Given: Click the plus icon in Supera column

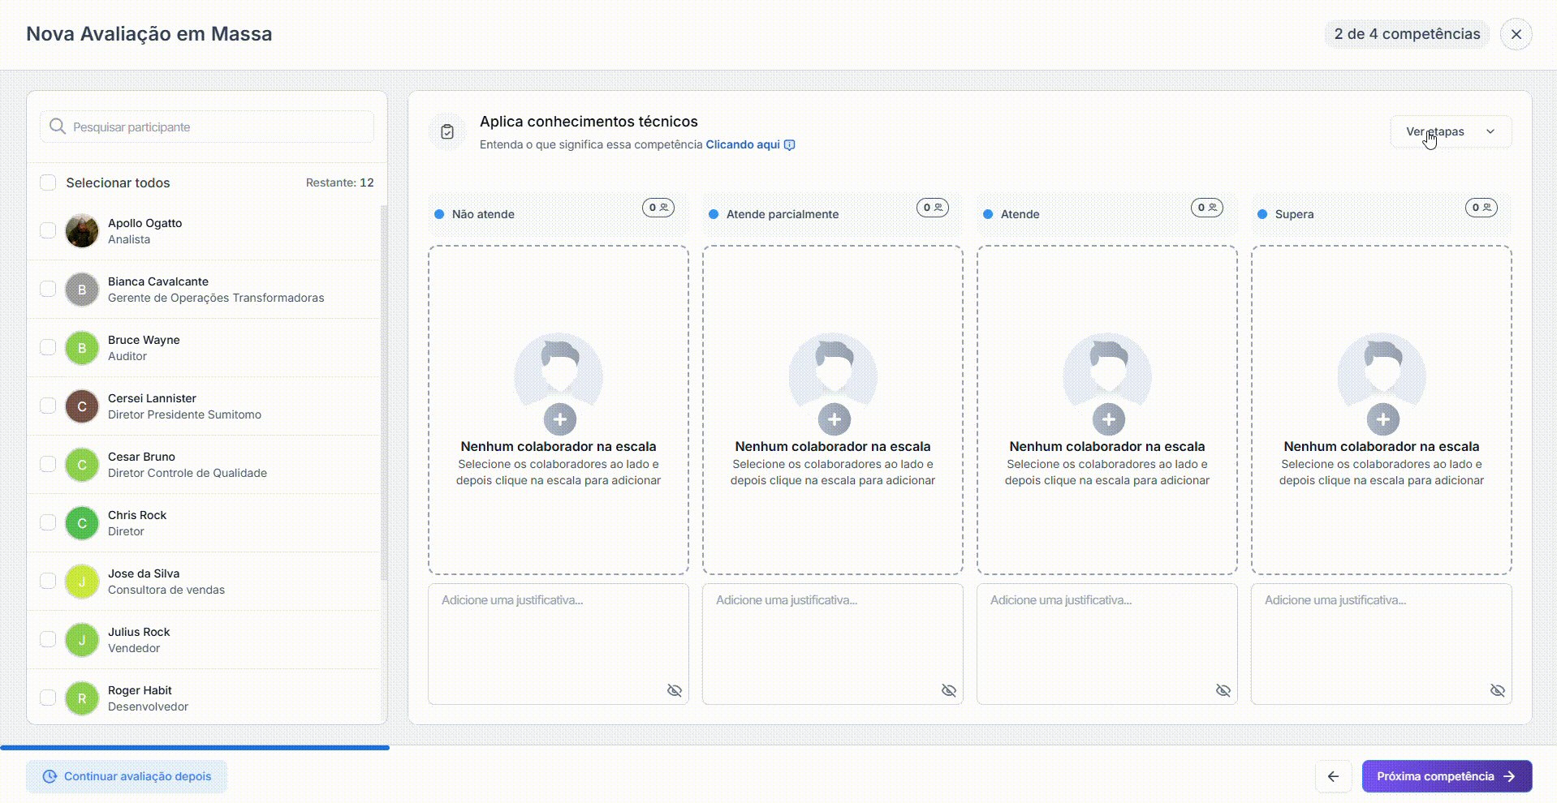Looking at the screenshot, I should [1382, 419].
